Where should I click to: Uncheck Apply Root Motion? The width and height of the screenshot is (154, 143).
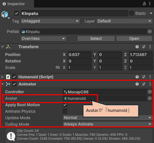(x=65, y=105)
